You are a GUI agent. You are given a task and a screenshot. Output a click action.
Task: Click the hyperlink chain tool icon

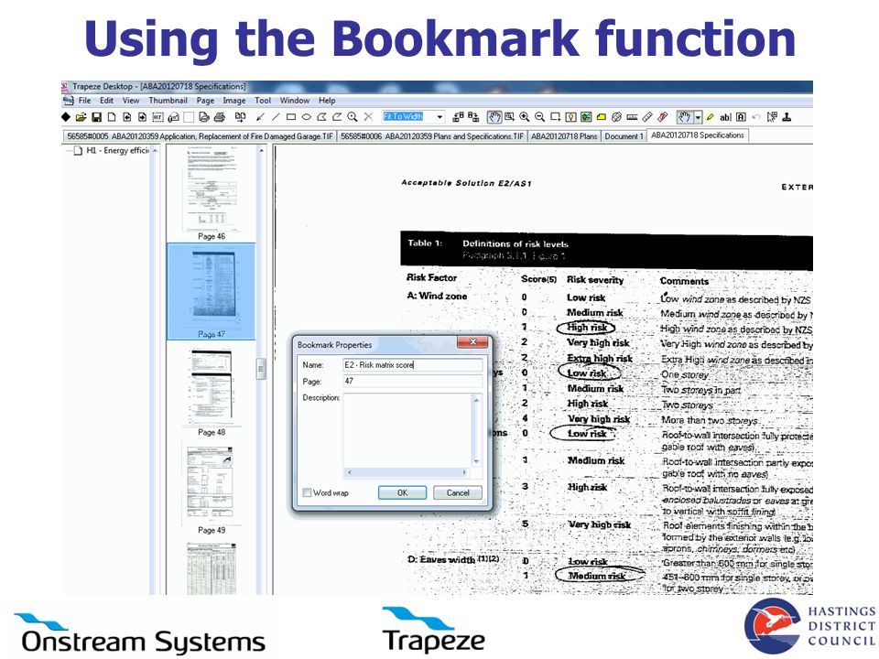tap(616, 117)
